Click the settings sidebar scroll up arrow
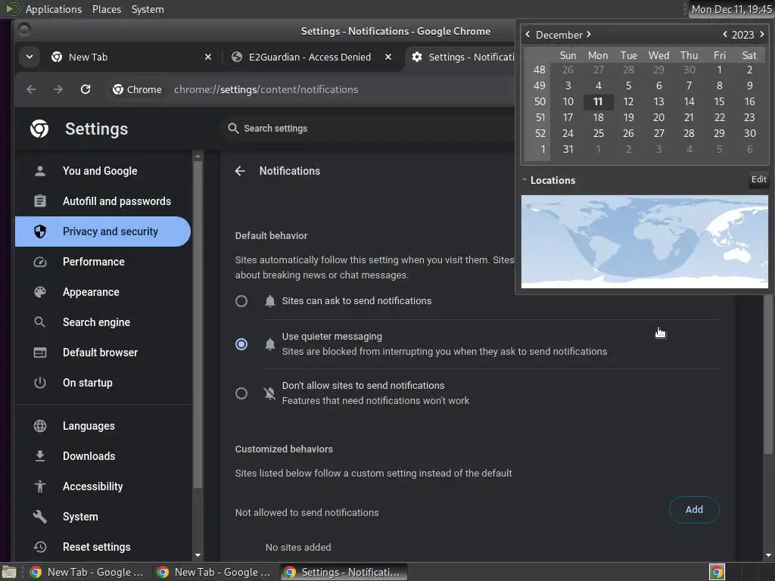The width and height of the screenshot is (775, 581). coord(198,156)
